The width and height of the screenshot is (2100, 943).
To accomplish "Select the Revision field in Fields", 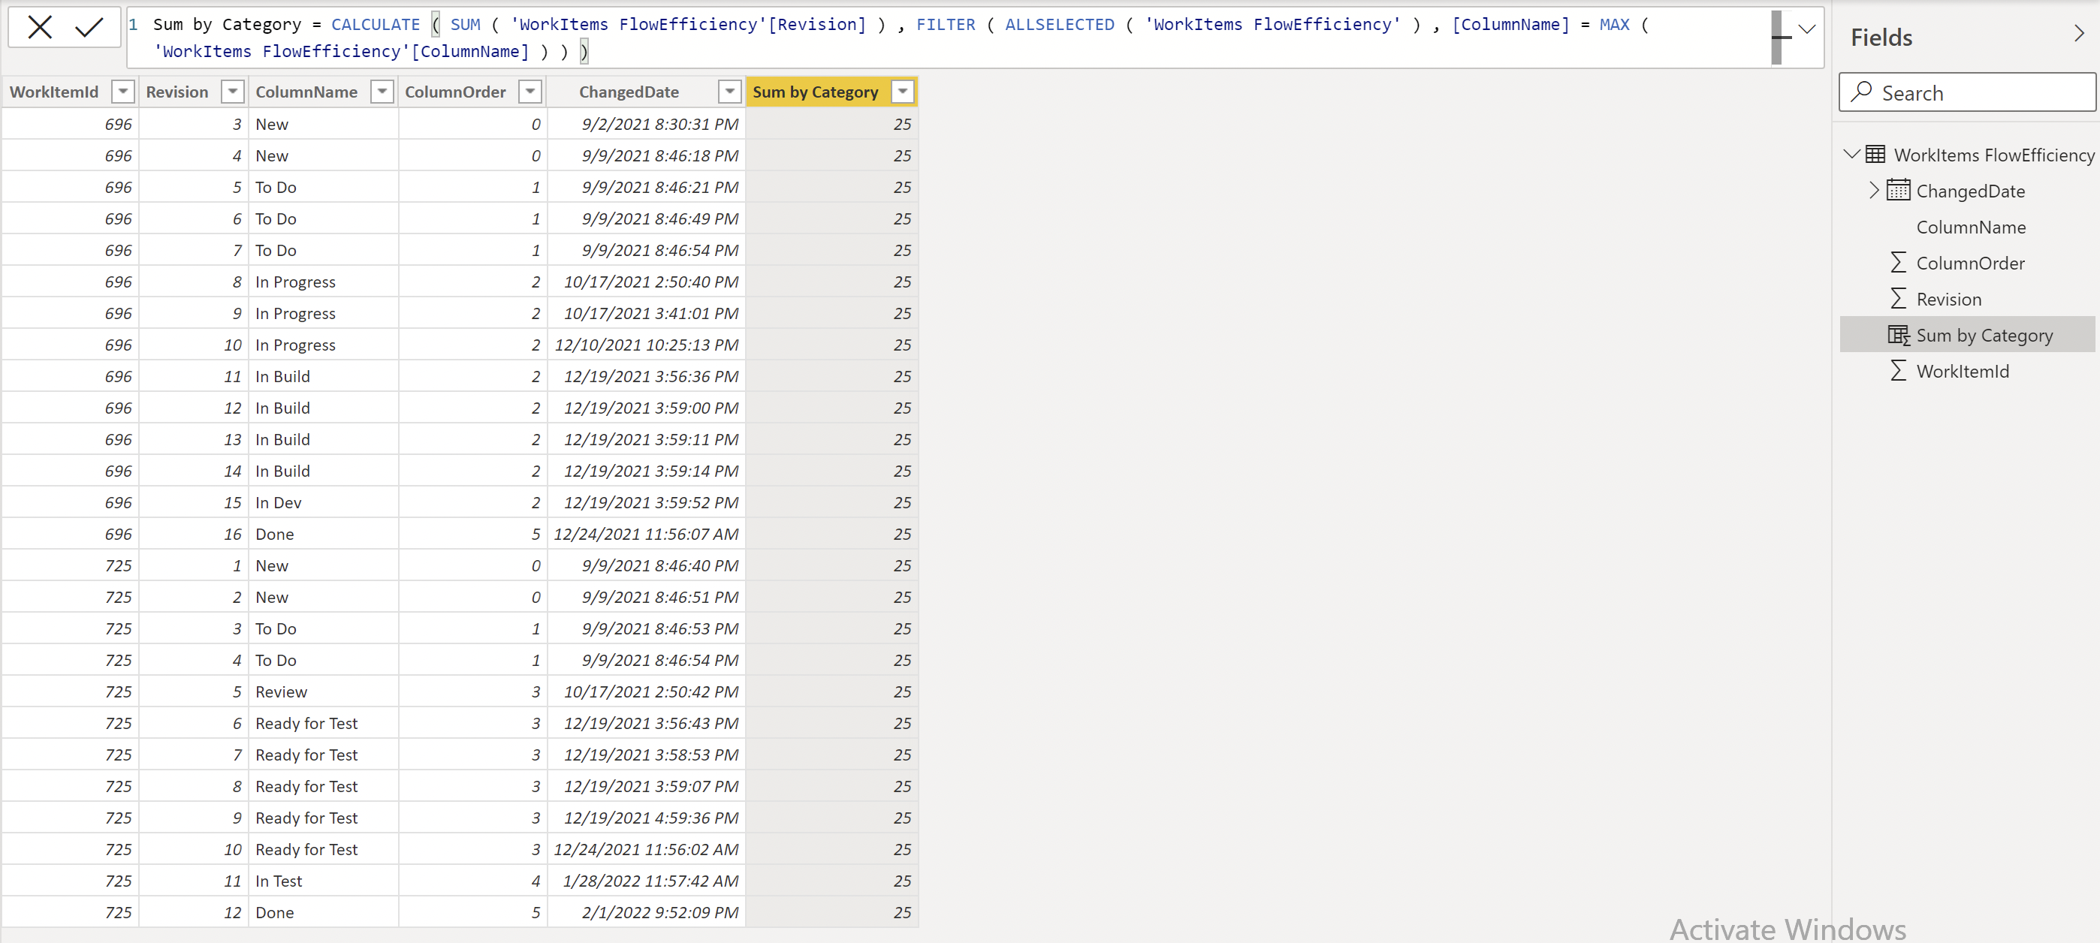I will click(1948, 298).
